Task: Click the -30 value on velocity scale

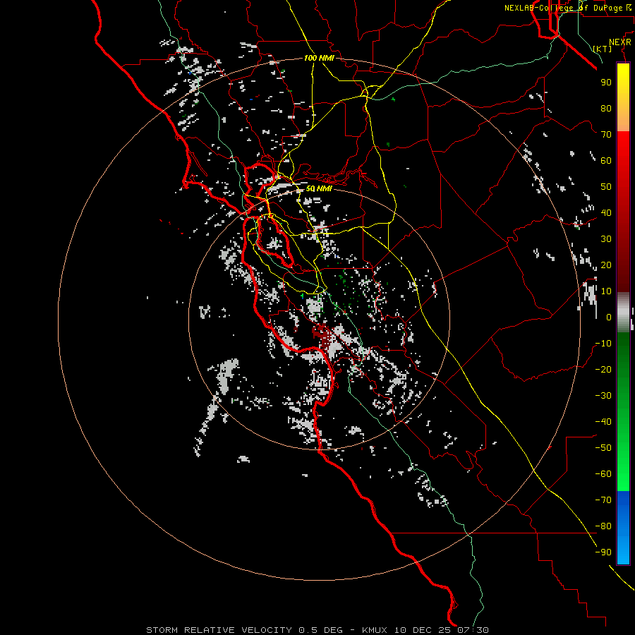Action: pos(603,396)
